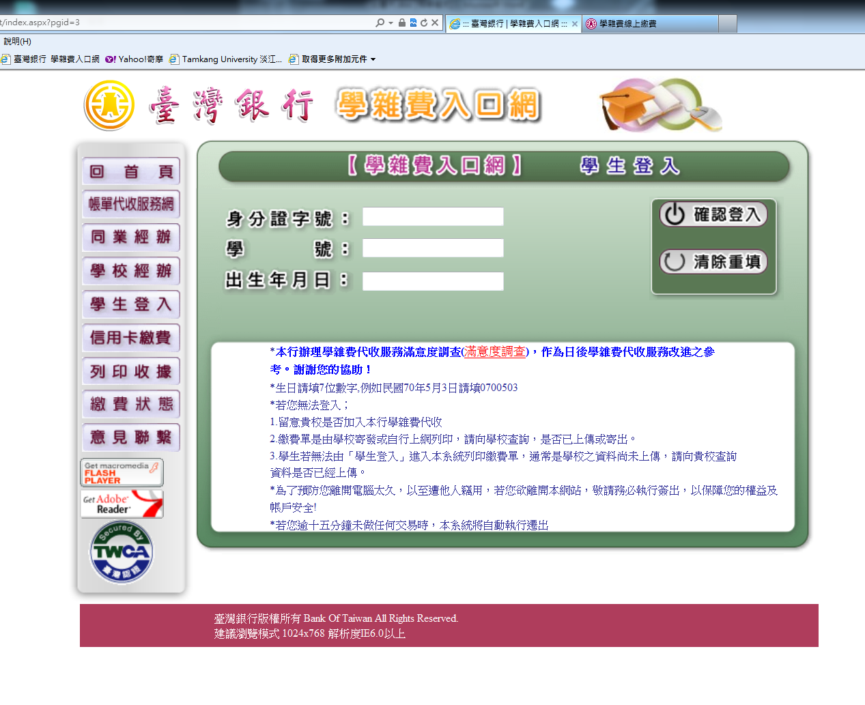The image size is (865, 705).
Task: Click the TWCA secured seal
Action: tap(122, 552)
